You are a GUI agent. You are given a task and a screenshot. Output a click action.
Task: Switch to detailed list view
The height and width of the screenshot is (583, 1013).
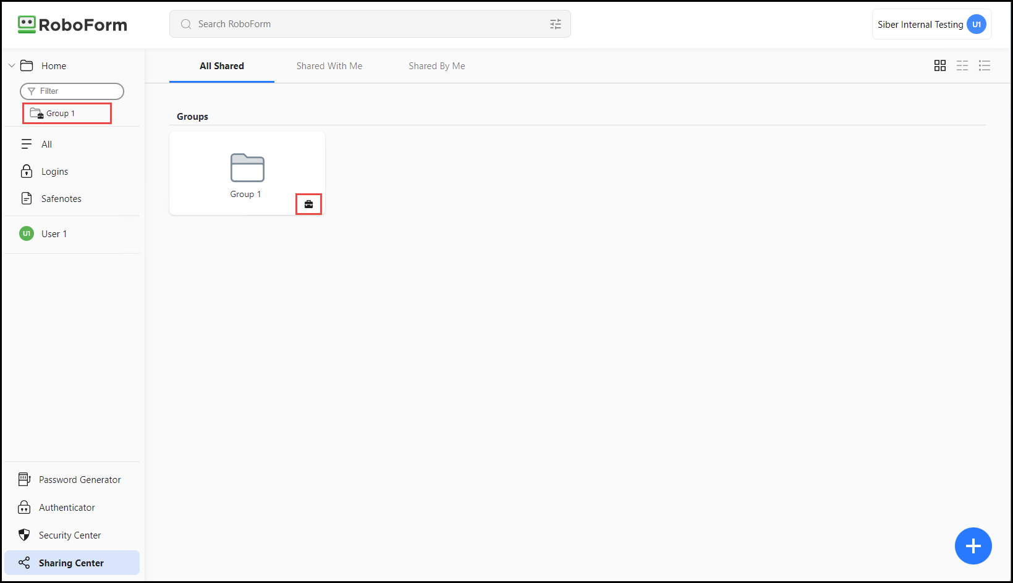tap(984, 65)
